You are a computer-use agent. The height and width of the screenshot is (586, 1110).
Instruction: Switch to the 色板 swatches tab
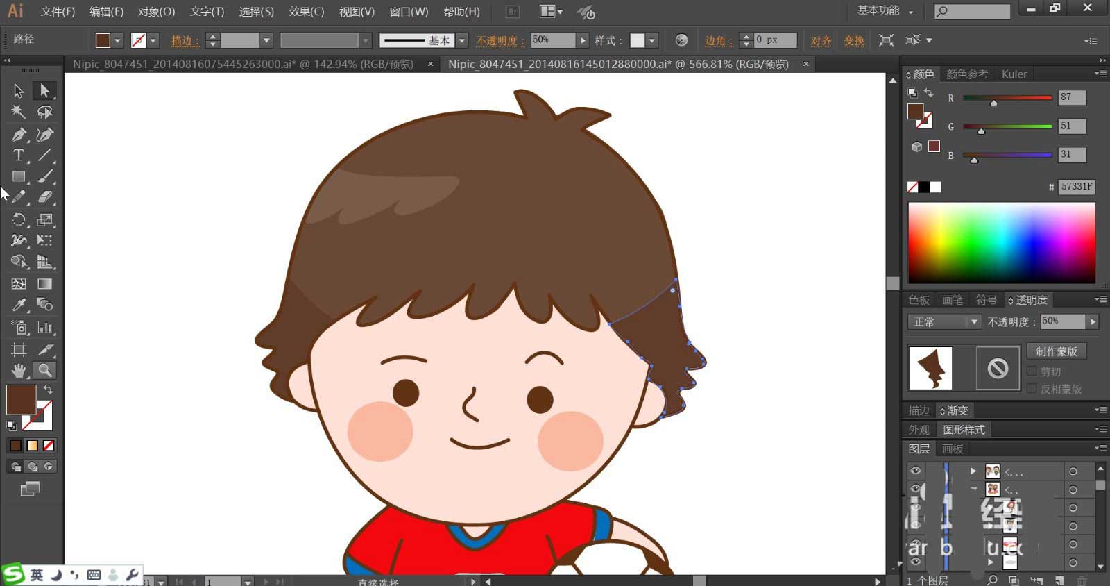tap(919, 300)
